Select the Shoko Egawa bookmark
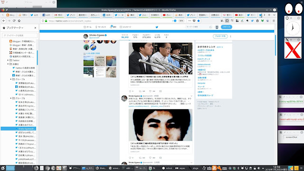This screenshot has height=171, width=304. [x=19, y=129]
